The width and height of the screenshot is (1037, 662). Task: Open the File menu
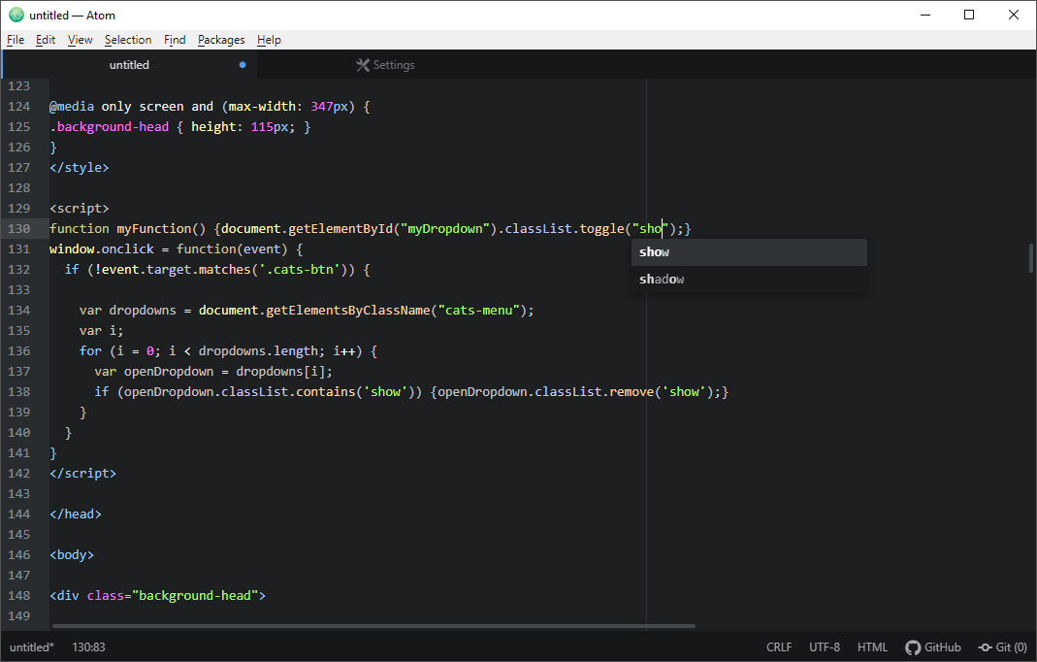(16, 40)
